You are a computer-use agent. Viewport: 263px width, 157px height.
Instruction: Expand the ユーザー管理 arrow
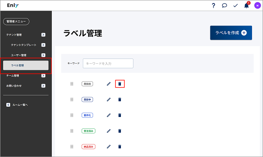(43, 55)
